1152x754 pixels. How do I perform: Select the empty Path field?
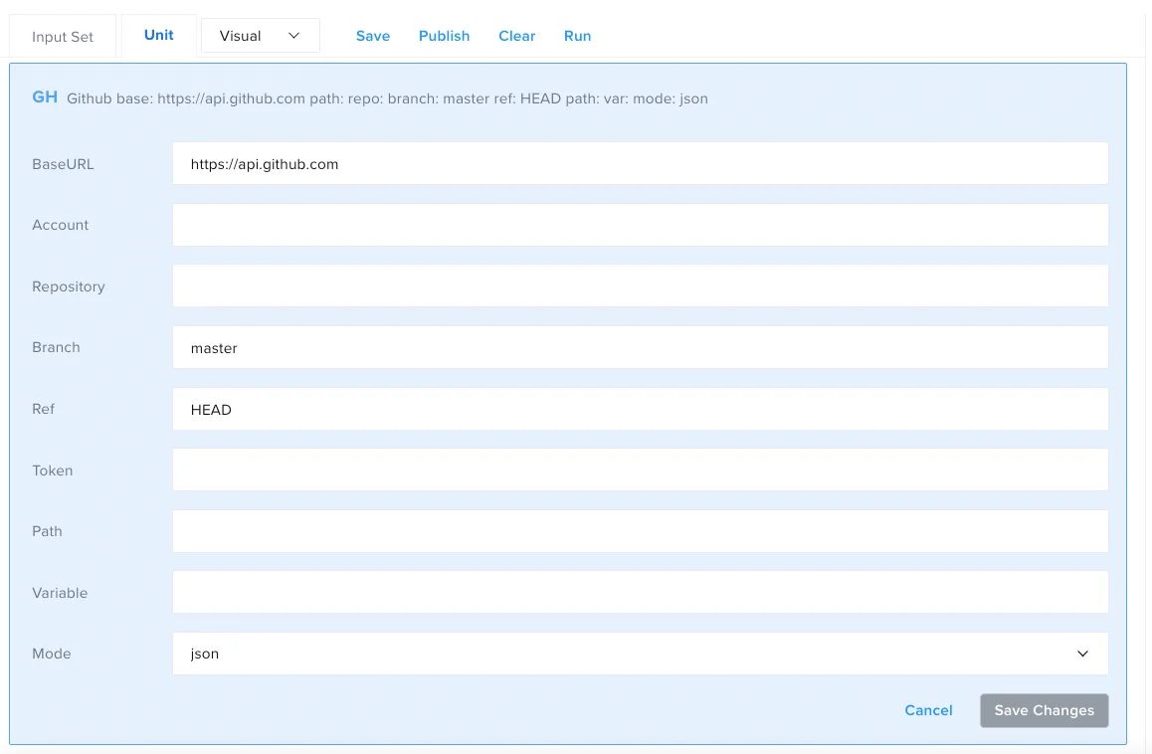pyautogui.click(x=640, y=531)
